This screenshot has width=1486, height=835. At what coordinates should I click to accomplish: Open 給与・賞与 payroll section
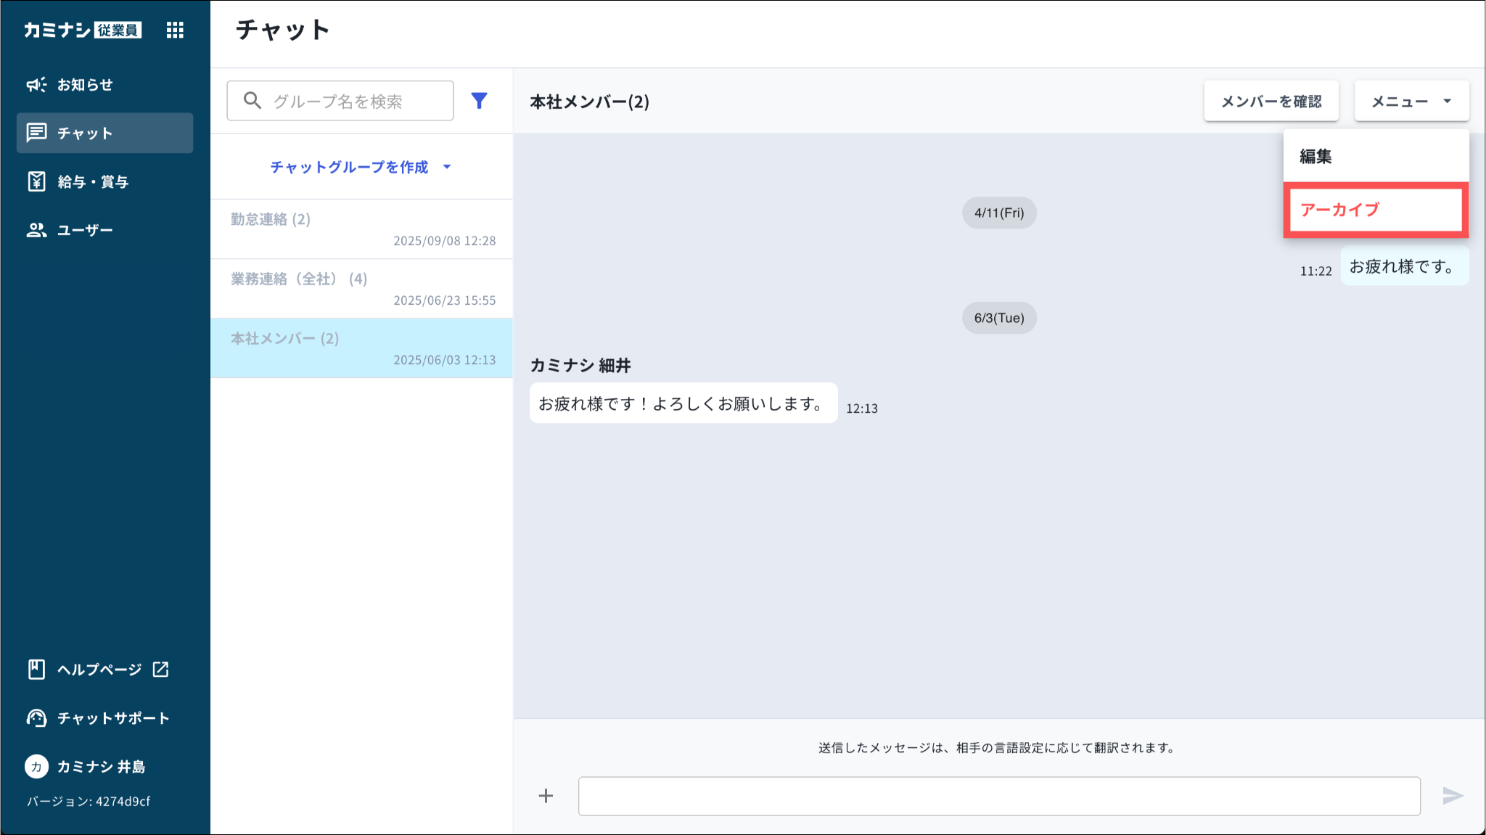point(93,181)
